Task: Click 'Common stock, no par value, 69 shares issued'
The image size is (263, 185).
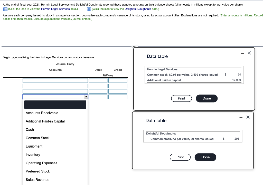Action: click(x=182, y=139)
